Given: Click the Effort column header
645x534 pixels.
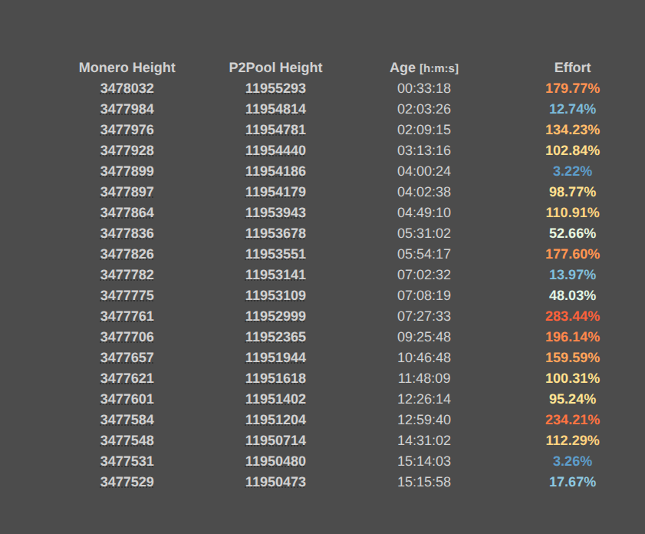Looking at the screenshot, I should point(573,68).
